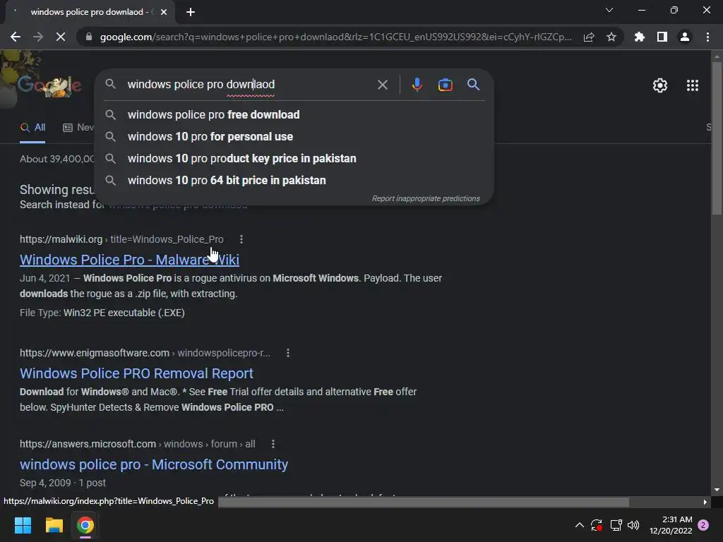Click the malwiki.org result URL
Viewport: 723px width, 542px height.
coord(121,239)
